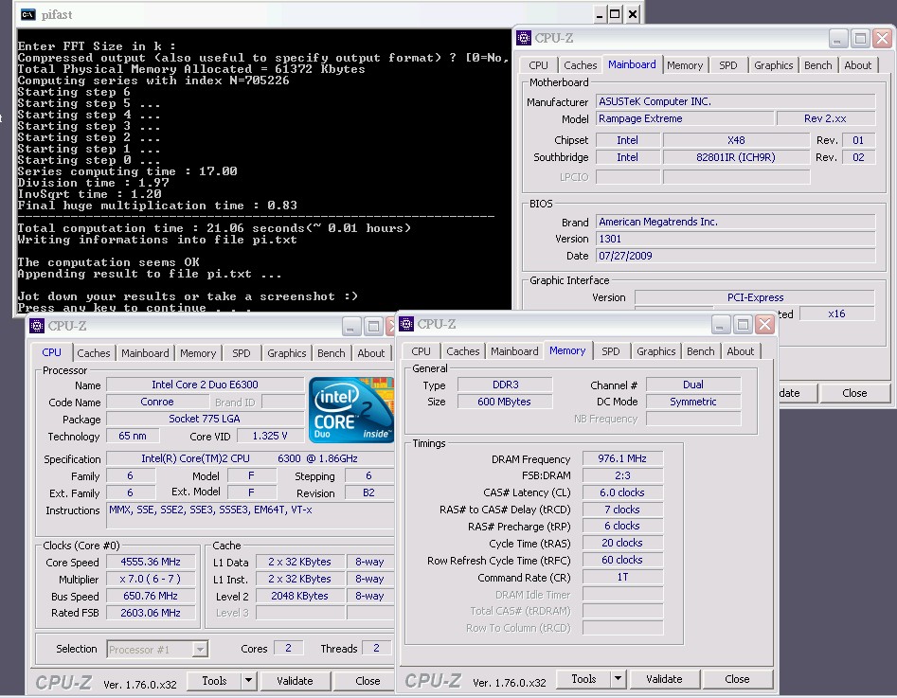Click Bus Speed value 650.76 MHz

pyautogui.click(x=151, y=596)
